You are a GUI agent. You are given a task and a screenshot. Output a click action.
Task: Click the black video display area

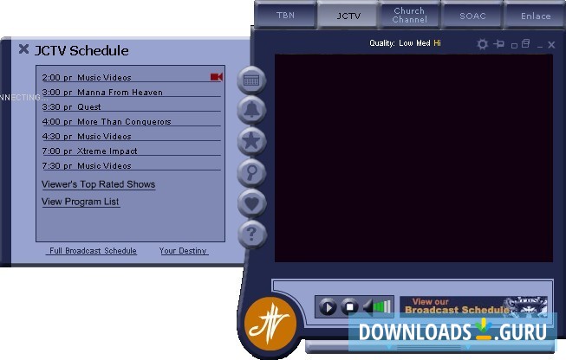(413, 158)
